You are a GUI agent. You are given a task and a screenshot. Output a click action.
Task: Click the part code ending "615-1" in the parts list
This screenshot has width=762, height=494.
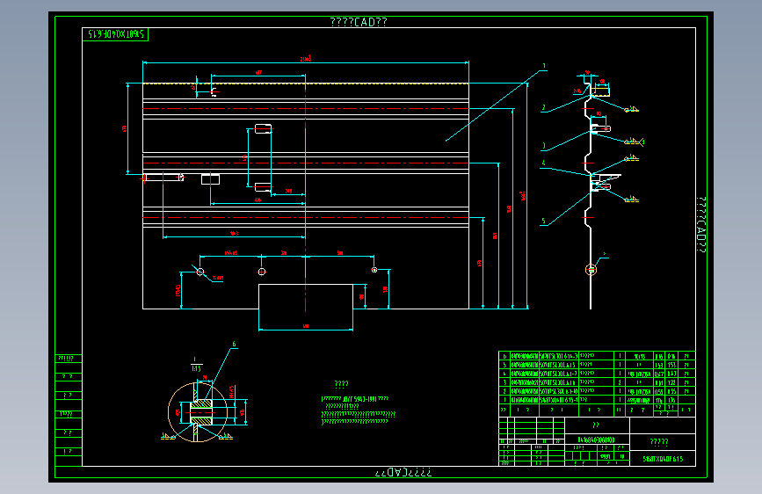tap(559, 400)
